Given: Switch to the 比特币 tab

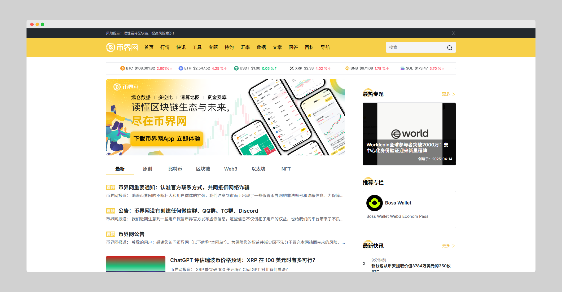Looking at the screenshot, I should pyautogui.click(x=175, y=169).
